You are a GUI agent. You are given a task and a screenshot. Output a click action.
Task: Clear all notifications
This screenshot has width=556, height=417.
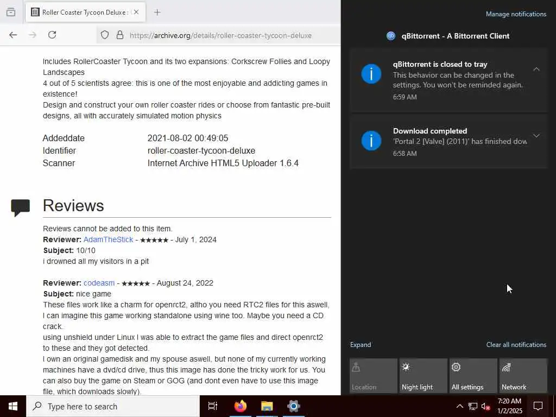[516, 345]
